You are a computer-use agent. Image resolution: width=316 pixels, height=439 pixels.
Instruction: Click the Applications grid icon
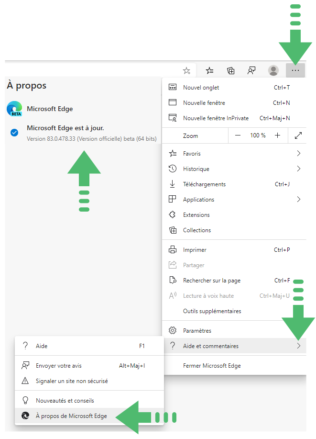[173, 199]
